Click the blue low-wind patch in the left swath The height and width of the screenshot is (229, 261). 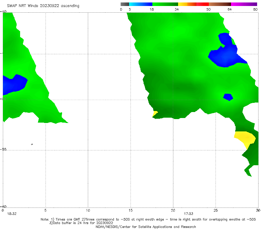click(14, 85)
